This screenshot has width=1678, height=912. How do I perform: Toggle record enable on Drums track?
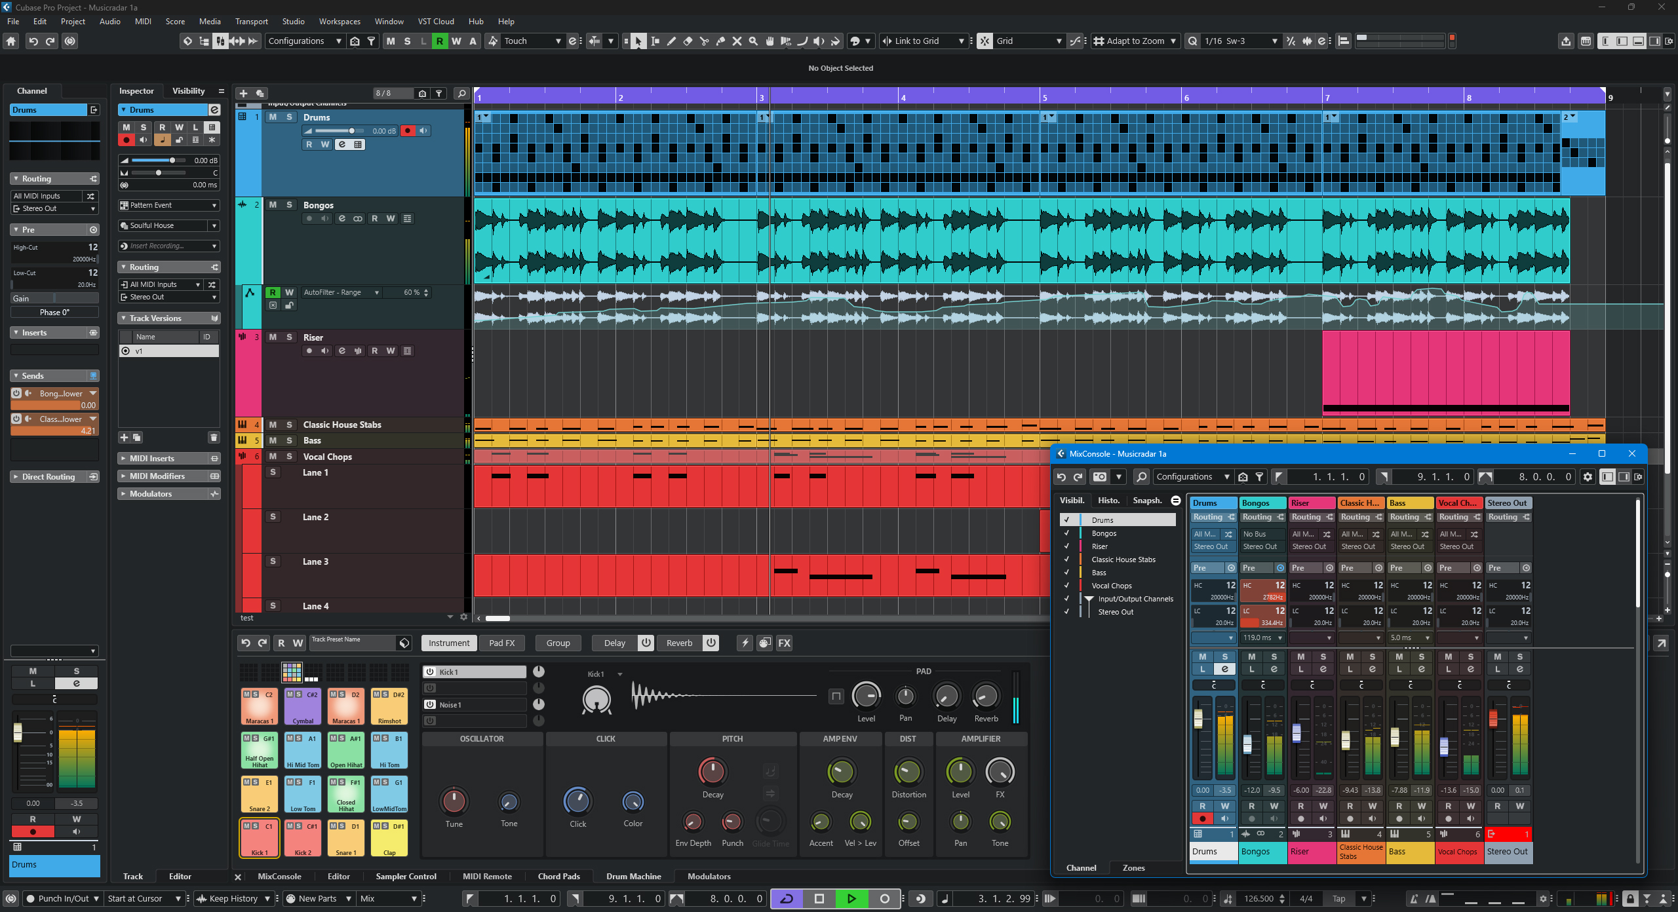coord(408,130)
